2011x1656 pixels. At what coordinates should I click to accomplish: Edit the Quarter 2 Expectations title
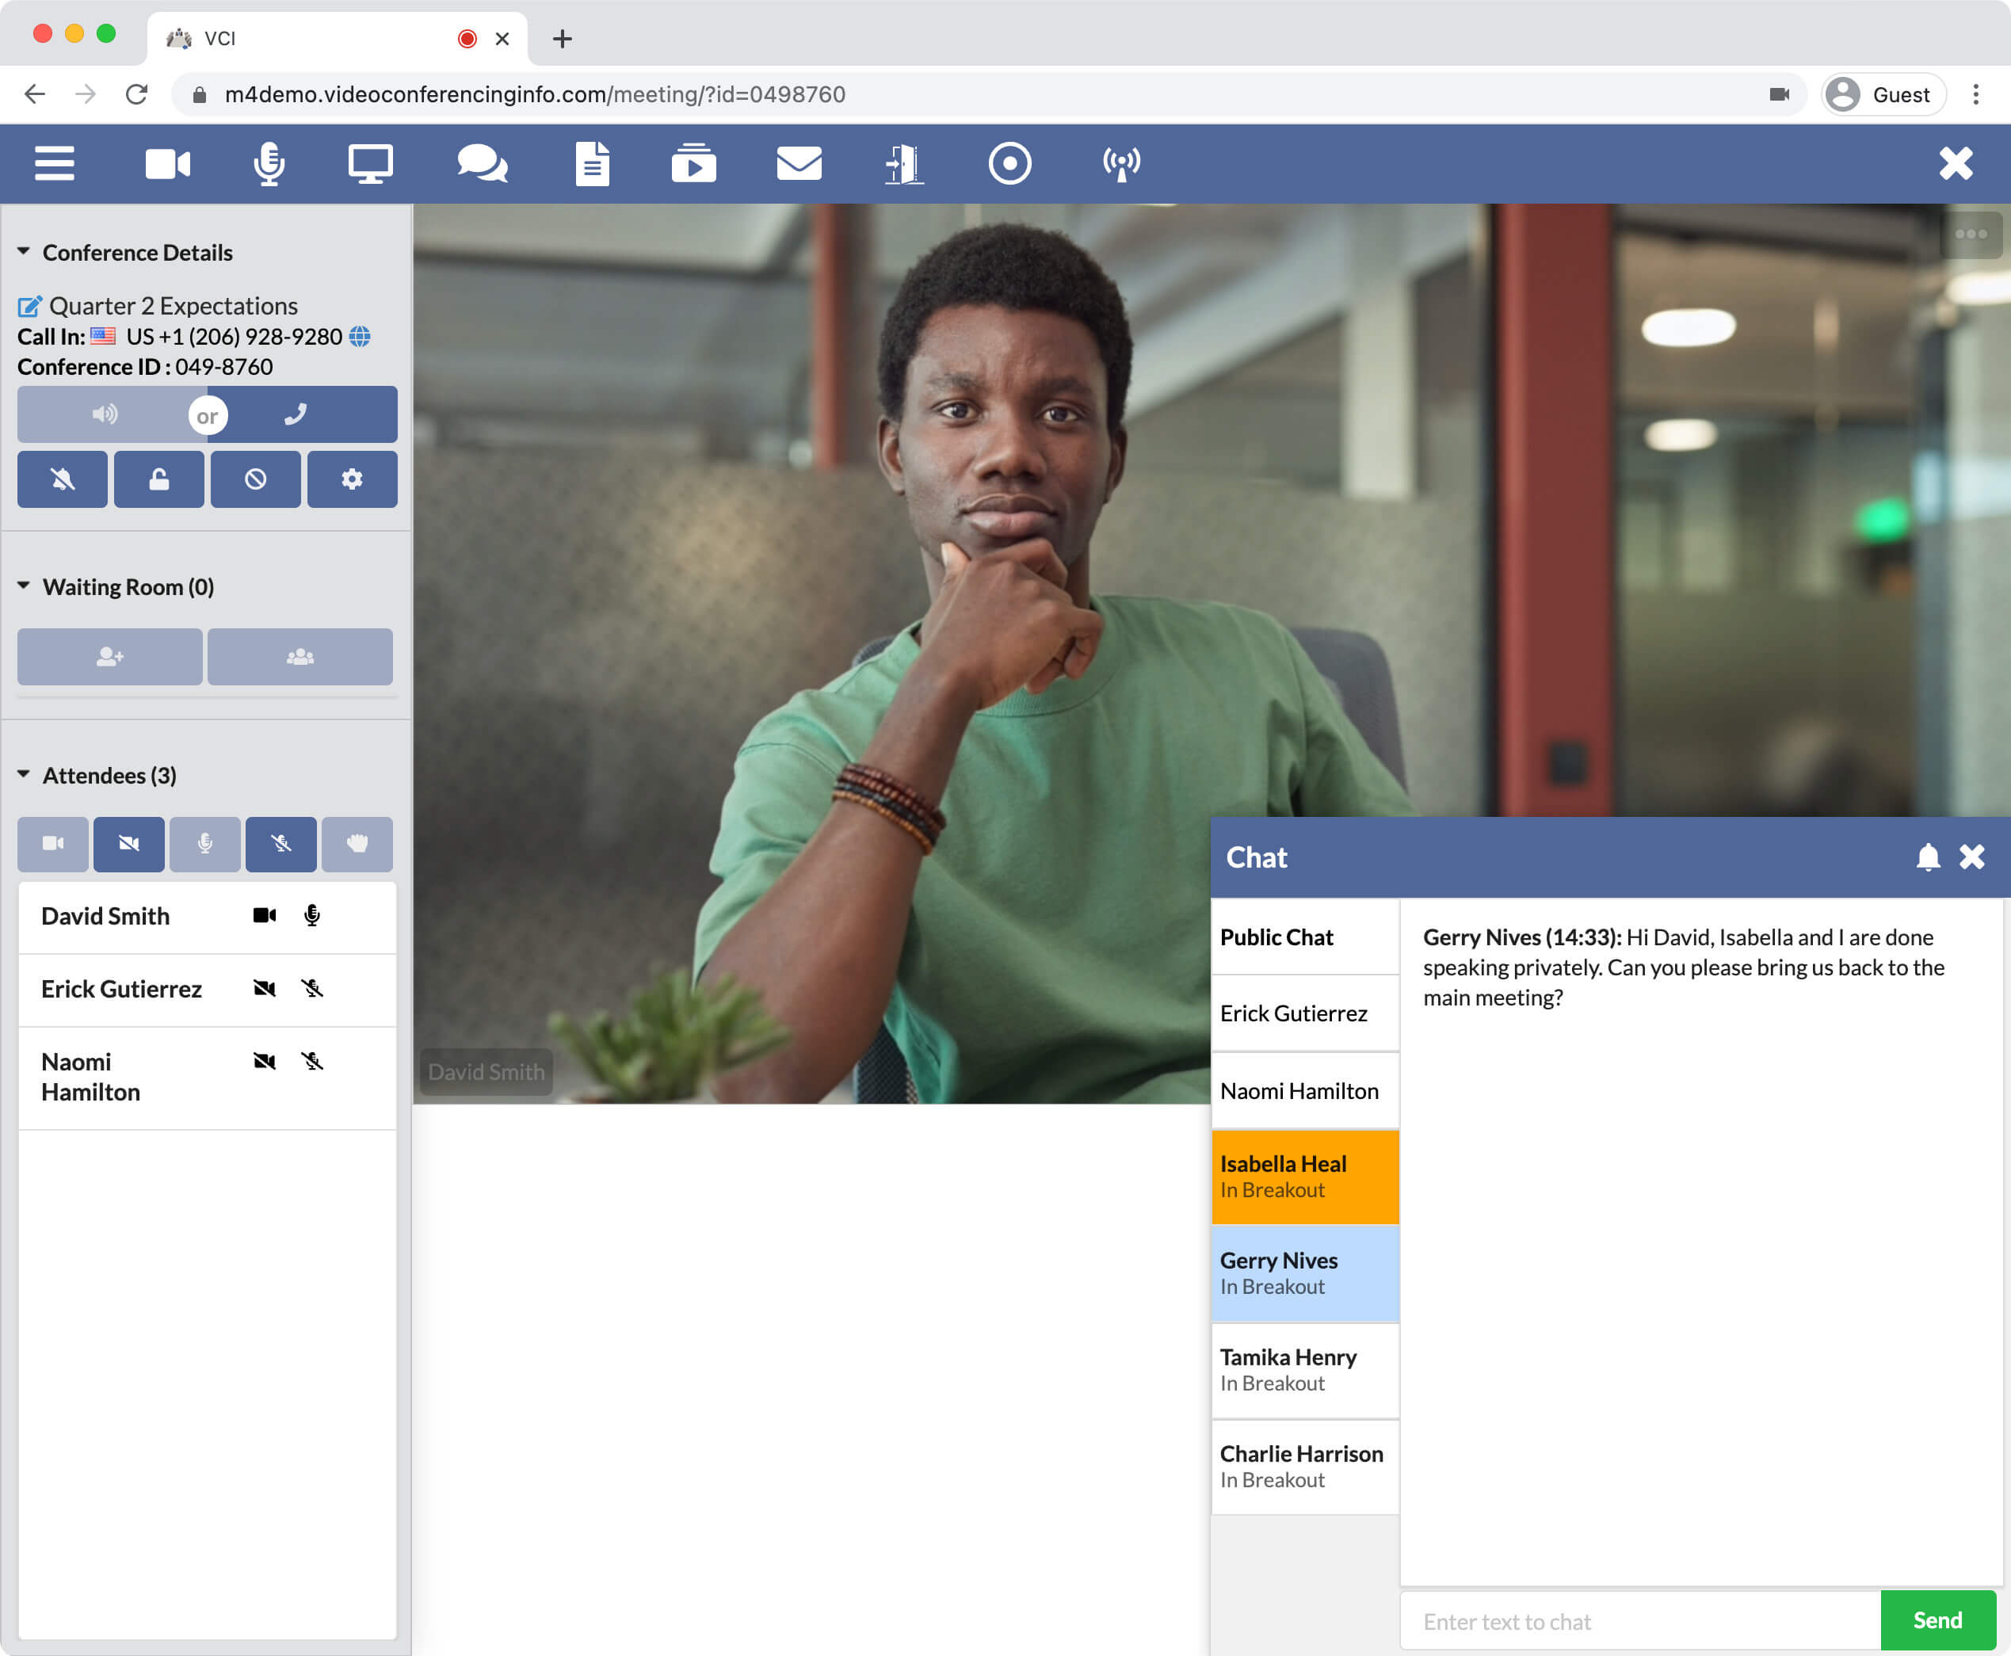(29, 306)
